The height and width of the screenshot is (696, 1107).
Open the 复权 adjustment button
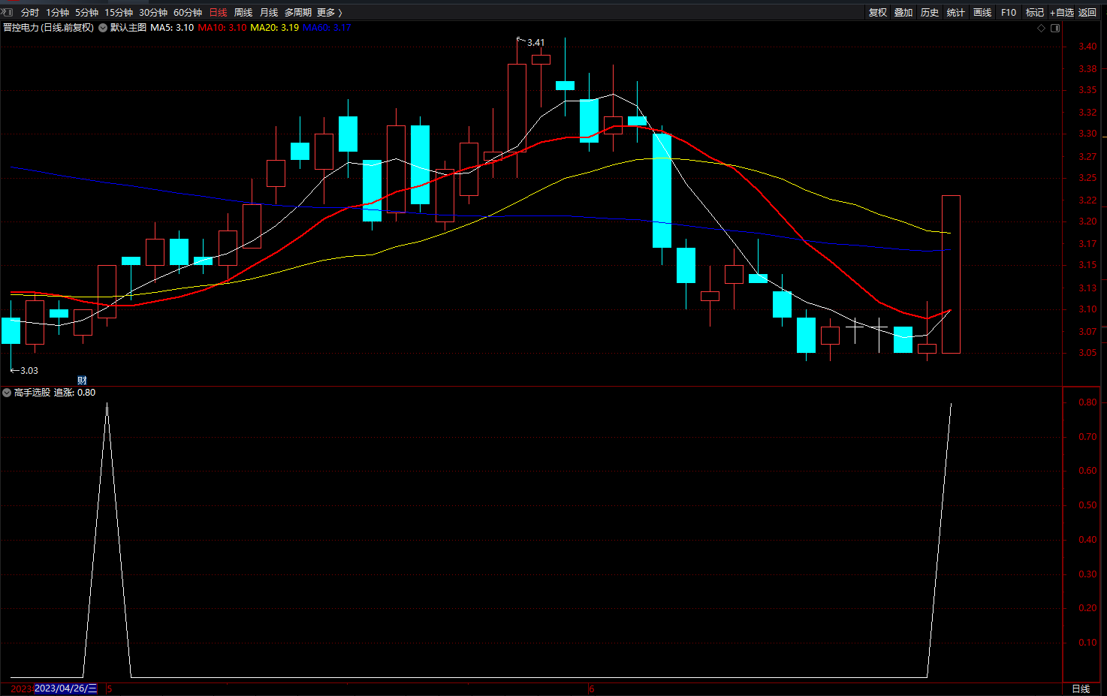pos(878,13)
